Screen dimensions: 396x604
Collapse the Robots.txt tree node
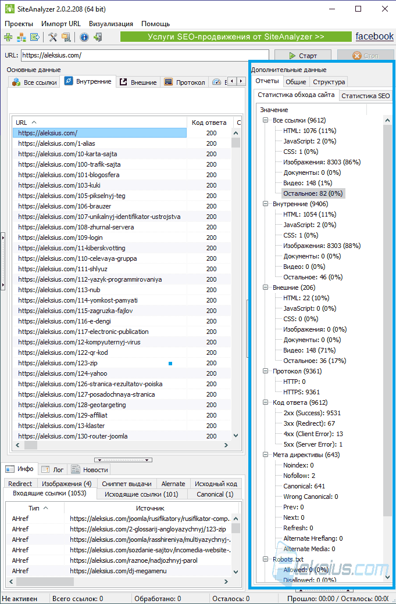[x=265, y=559]
